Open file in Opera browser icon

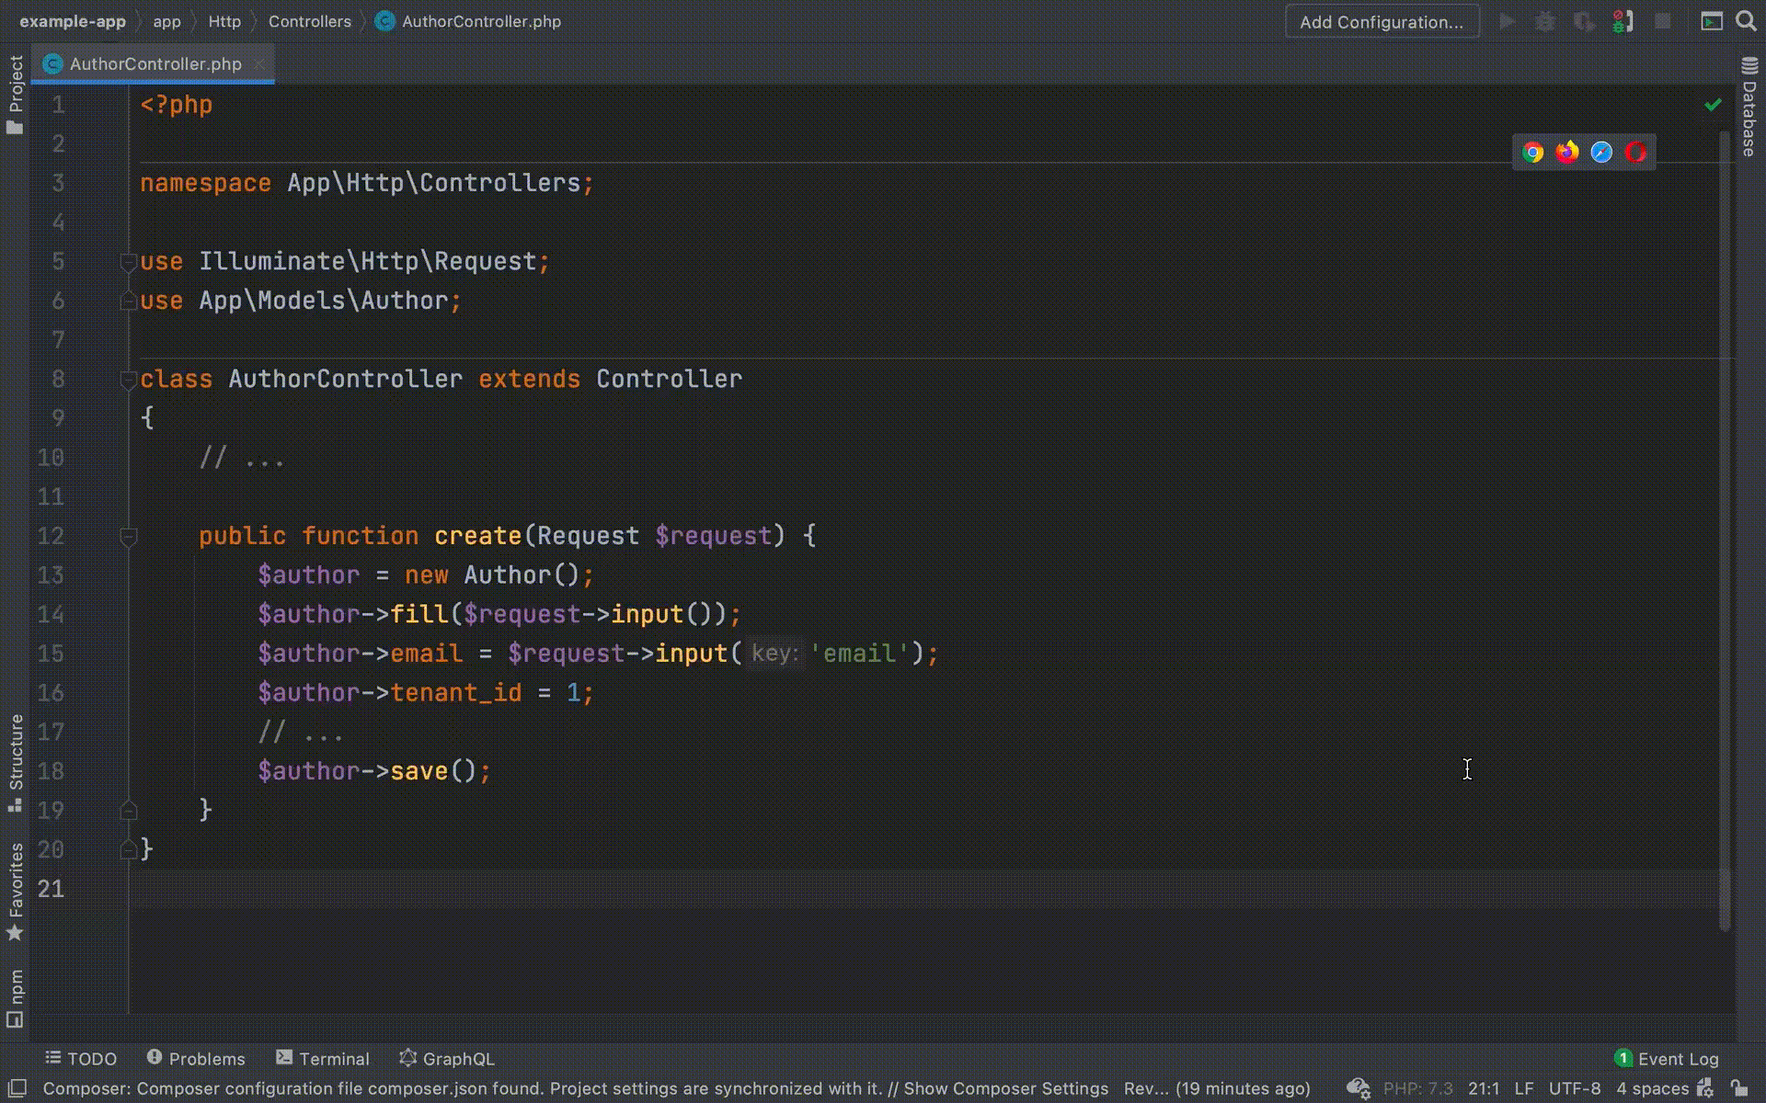pos(1635,153)
